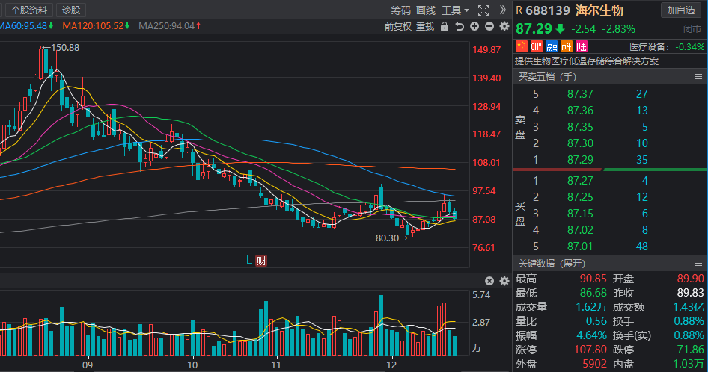This screenshot has width=708, height=372.
Task: Collapse the side panel with double-chevron icon
Action: click(x=503, y=10)
